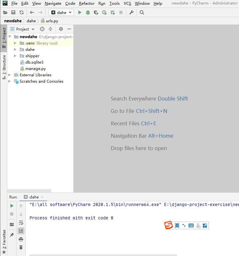
Task: Open the Project view selector dropdown
Action: point(23,29)
